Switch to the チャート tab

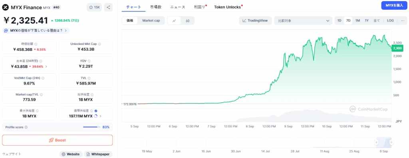pos(133,7)
